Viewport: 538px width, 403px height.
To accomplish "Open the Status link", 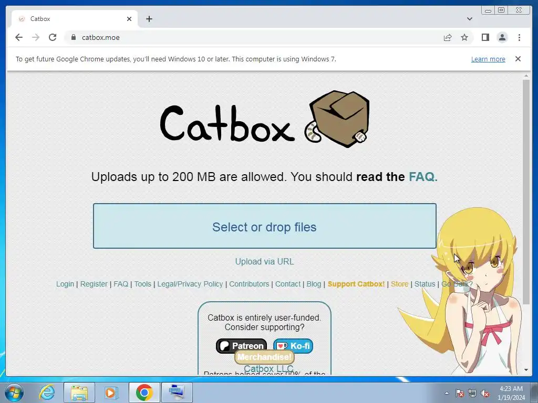I will click(x=425, y=284).
